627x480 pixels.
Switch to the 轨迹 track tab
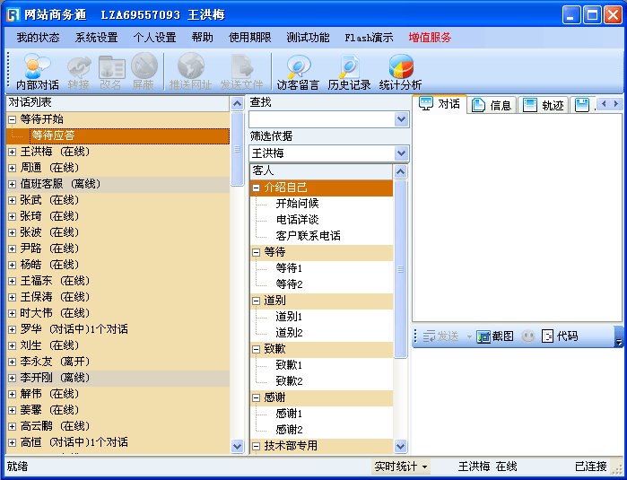pos(544,105)
